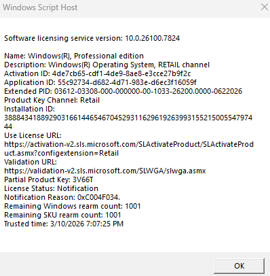
Task: Click the Name: Windows(R), Professional edition line
Action: pos(74,56)
